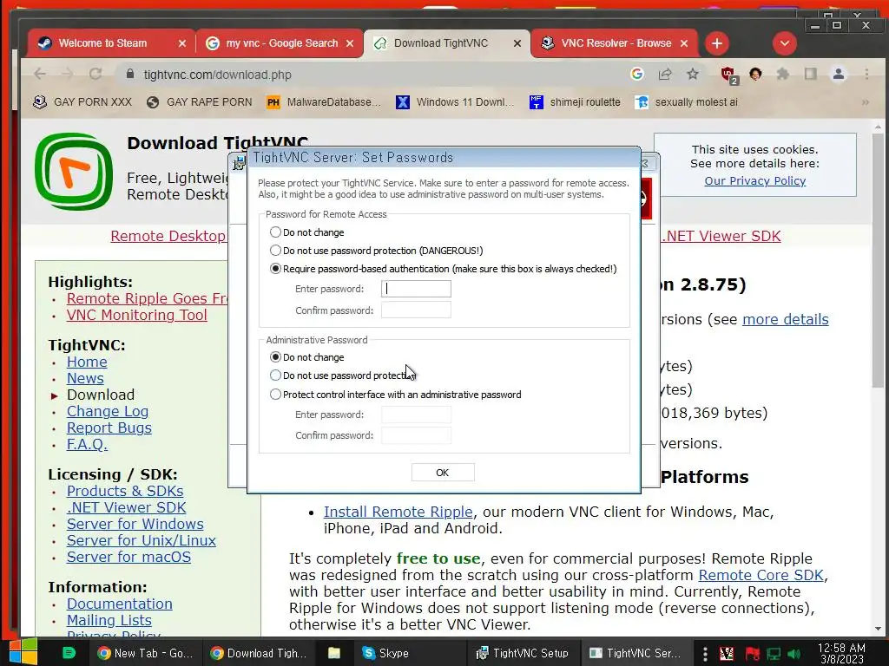The height and width of the screenshot is (666, 889).
Task: Open Our Privacy Policy link
Action: pyautogui.click(x=754, y=180)
